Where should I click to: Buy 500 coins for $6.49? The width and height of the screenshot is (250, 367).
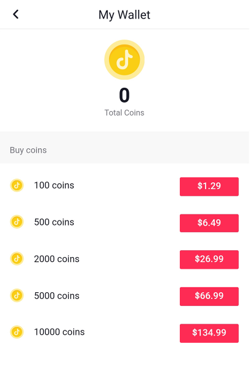point(209,223)
